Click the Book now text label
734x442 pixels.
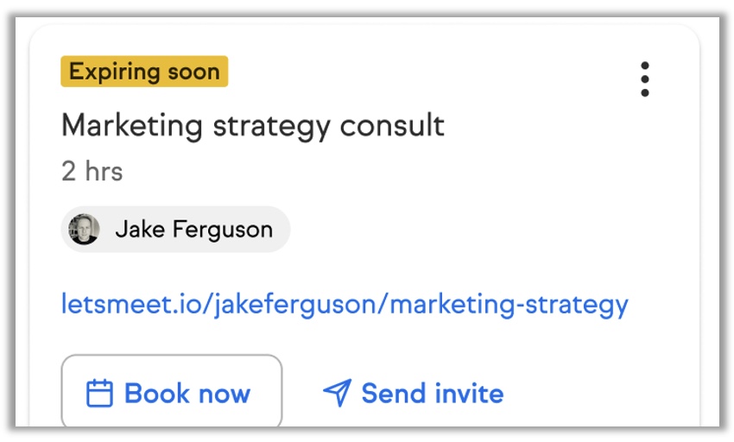tap(187, 394)
